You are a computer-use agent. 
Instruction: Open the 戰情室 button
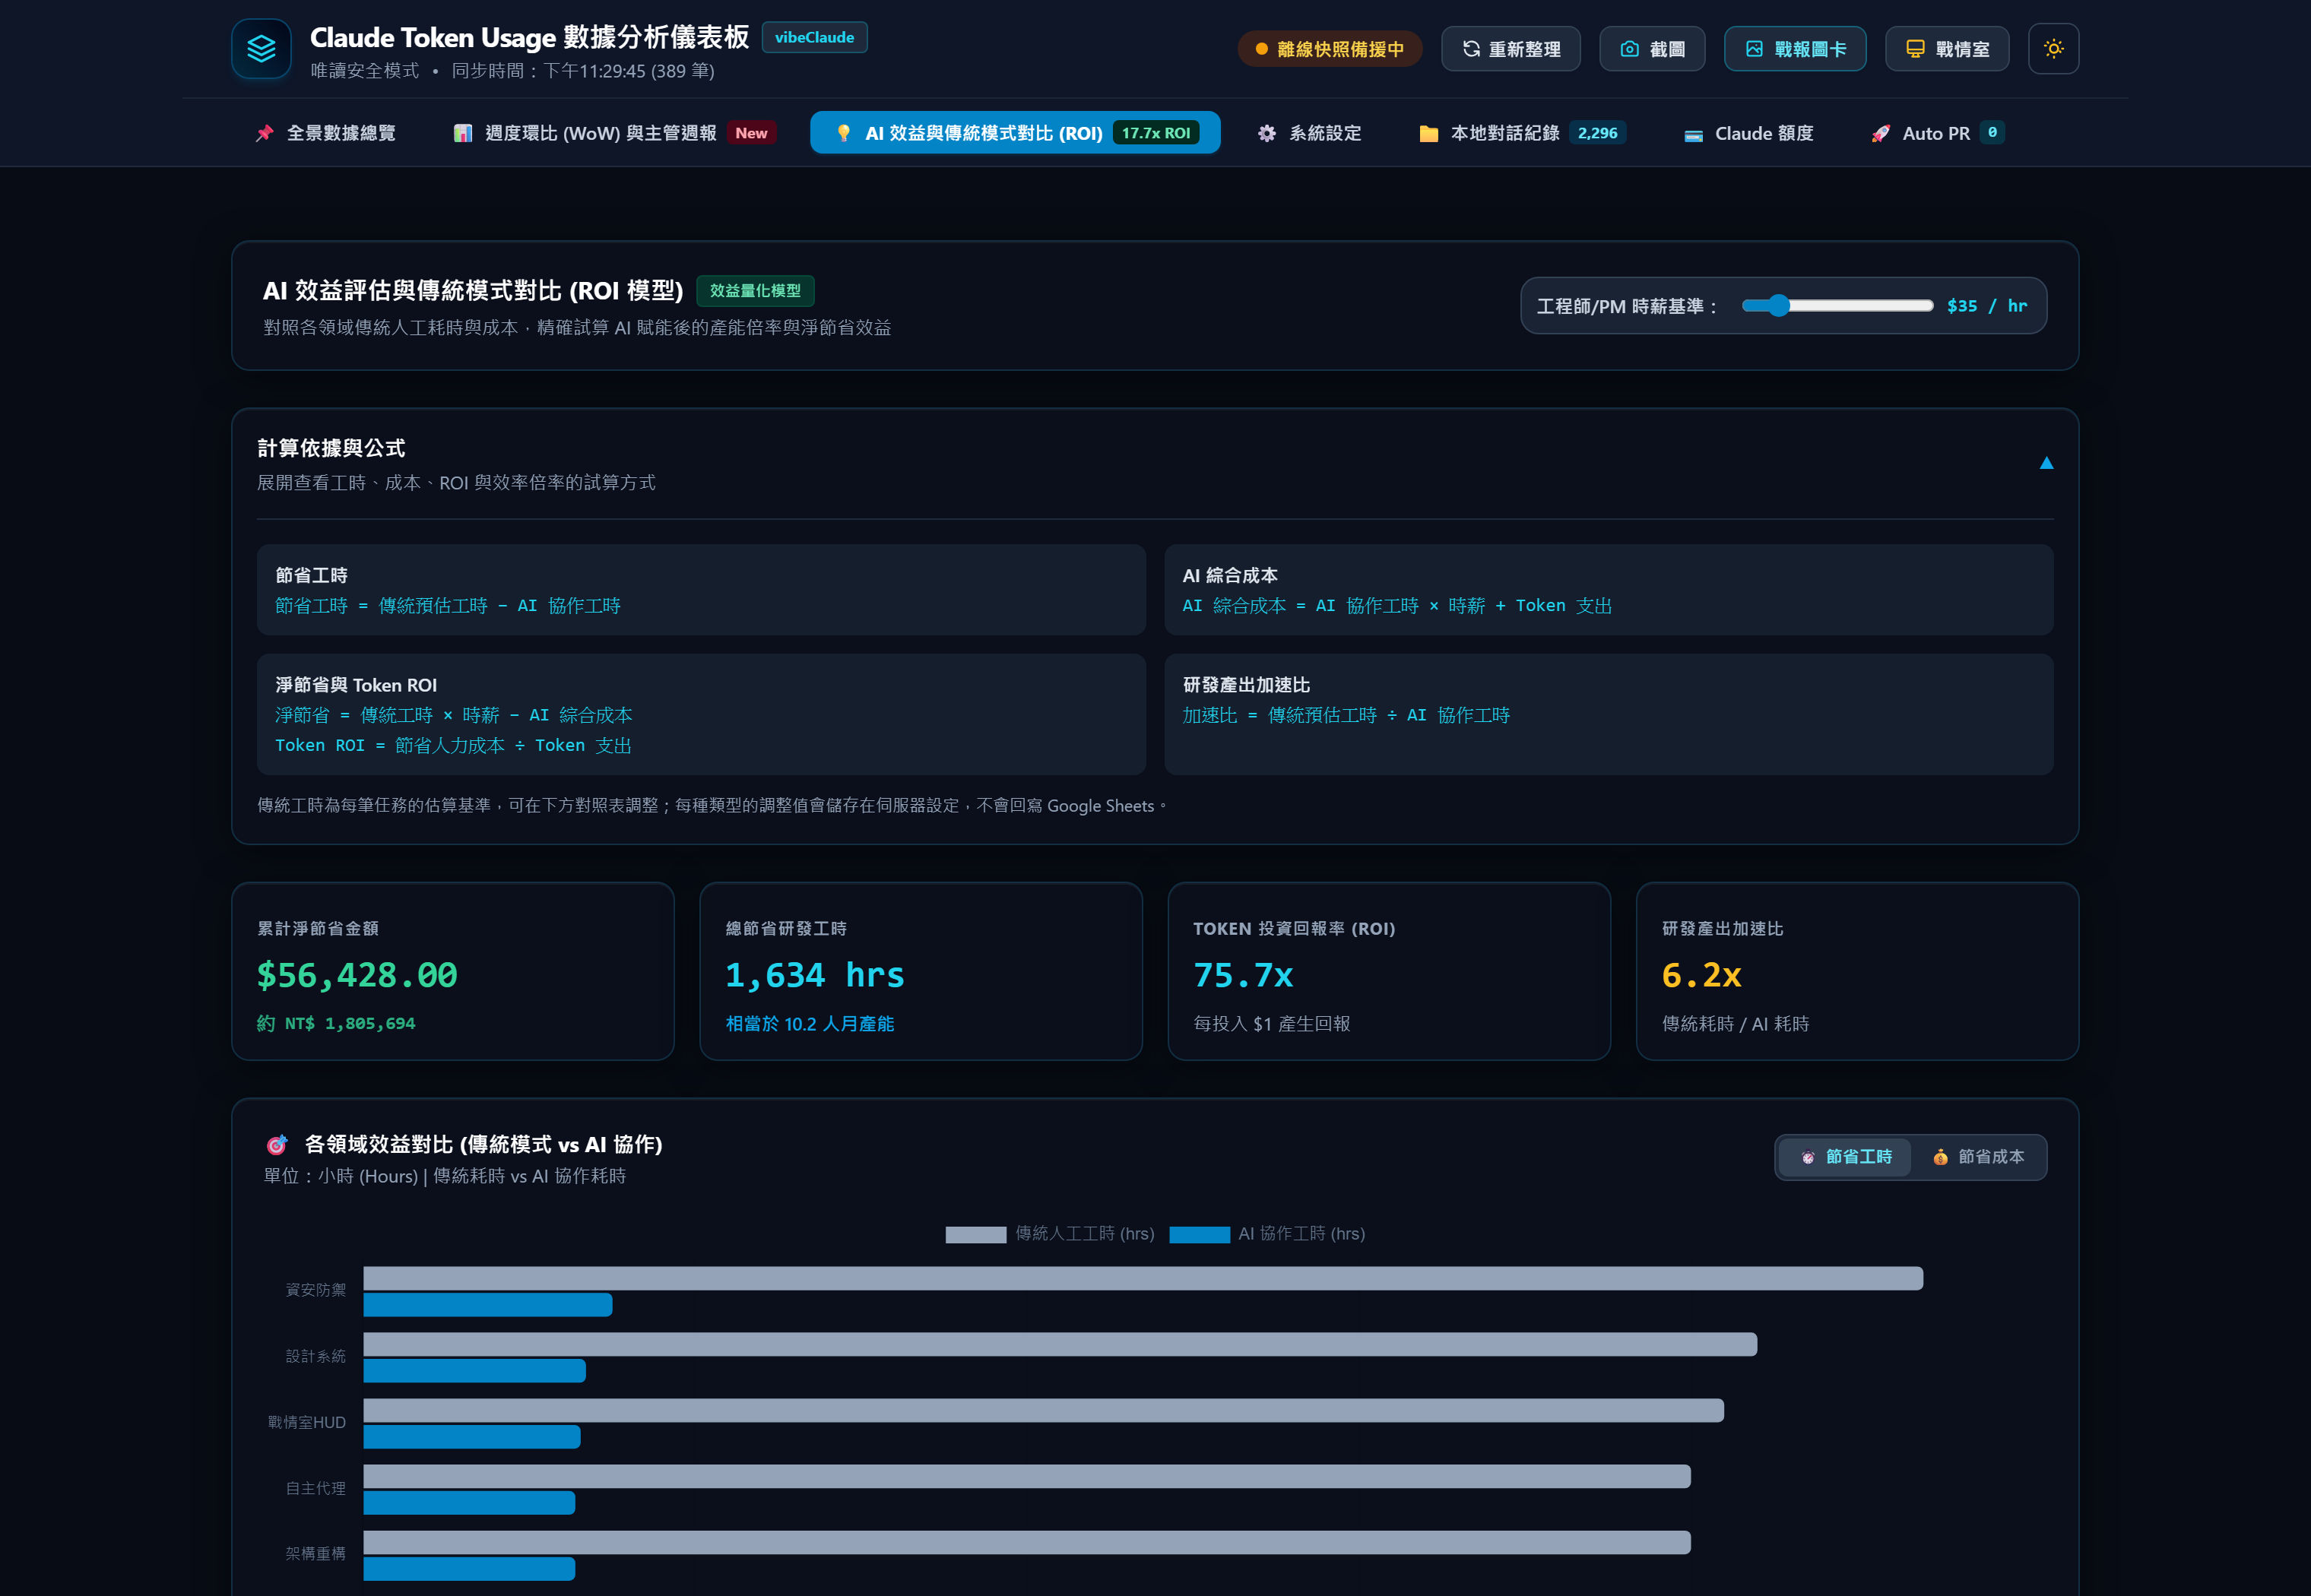1947,49
